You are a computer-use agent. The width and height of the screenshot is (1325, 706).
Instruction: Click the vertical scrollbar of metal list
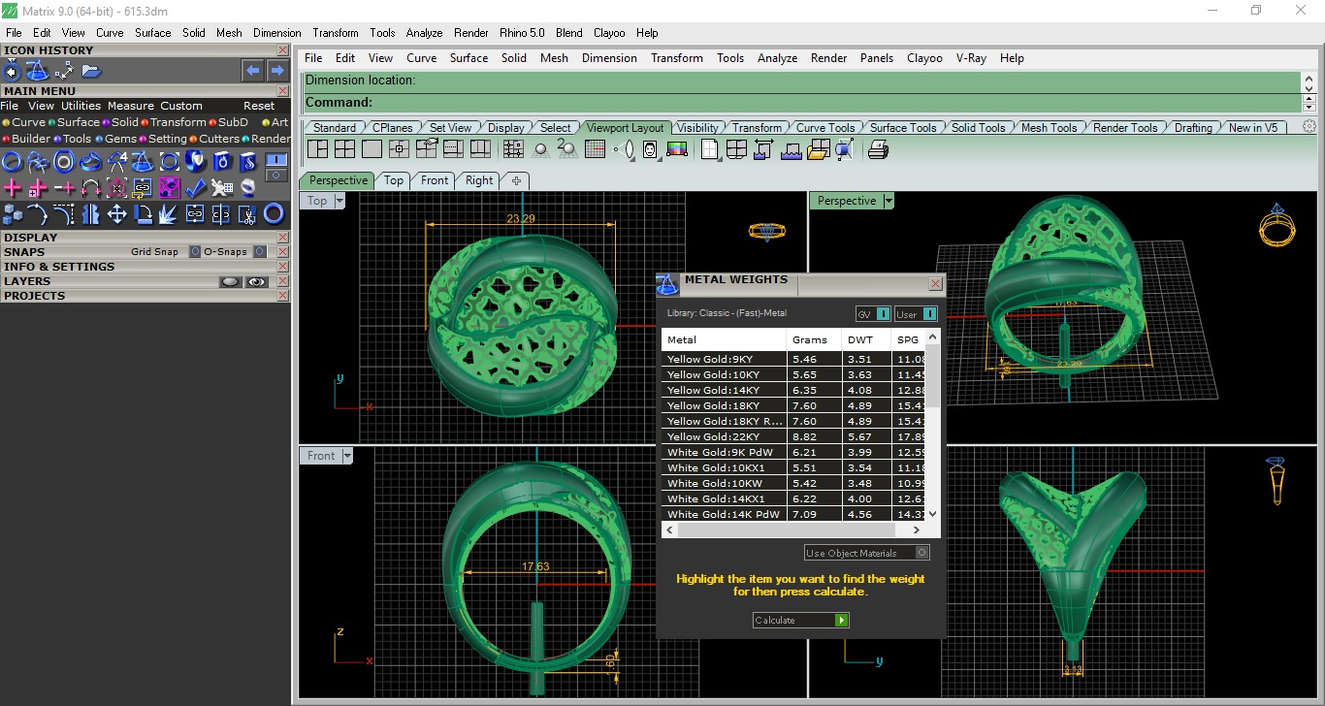(933, 425)
